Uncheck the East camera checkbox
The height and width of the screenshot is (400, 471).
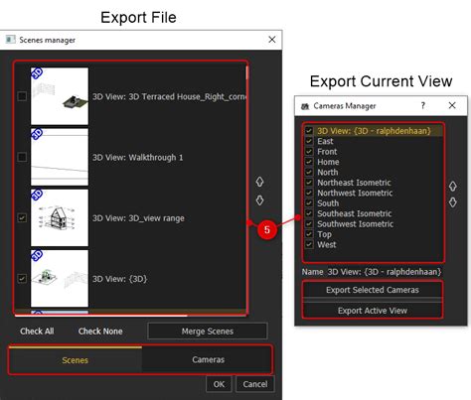309,141
